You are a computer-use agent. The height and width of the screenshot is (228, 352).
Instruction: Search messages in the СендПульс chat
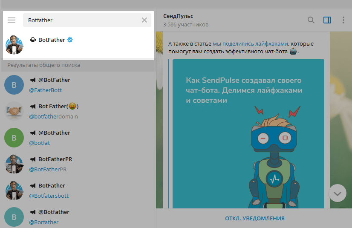pos(311,20)
